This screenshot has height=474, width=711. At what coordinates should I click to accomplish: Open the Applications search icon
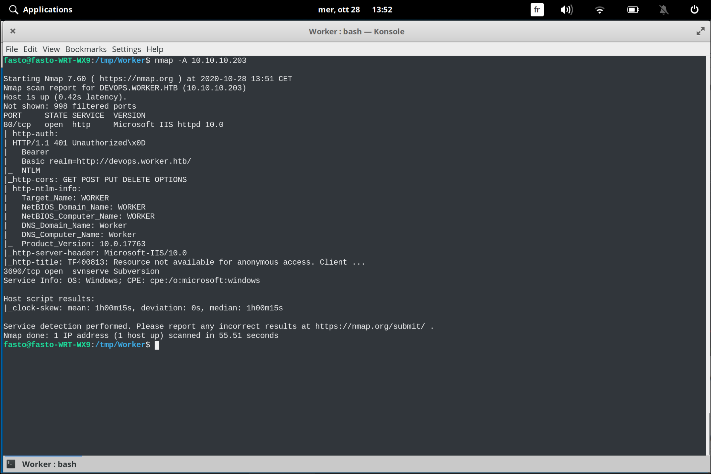(x=14, y=10)
